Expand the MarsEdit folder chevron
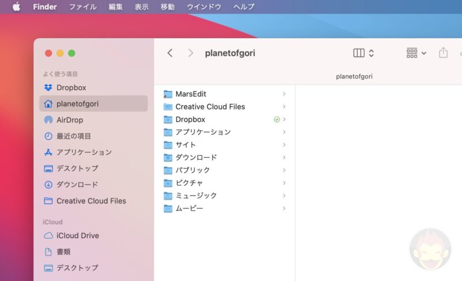 [284, 94]
